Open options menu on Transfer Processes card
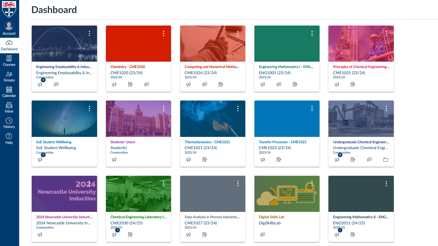The width and height of the screenshot is (438, 246). tap(312, 109)
